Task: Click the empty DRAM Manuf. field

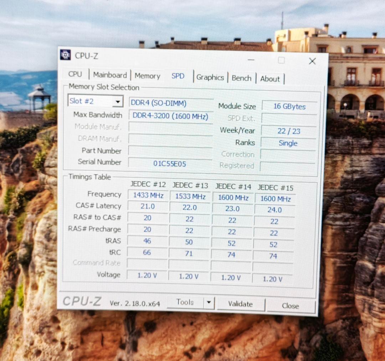Action: [x=170, y=139]
